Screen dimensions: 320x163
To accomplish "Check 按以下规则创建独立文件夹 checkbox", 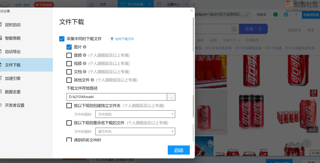I will coord(69,106).
